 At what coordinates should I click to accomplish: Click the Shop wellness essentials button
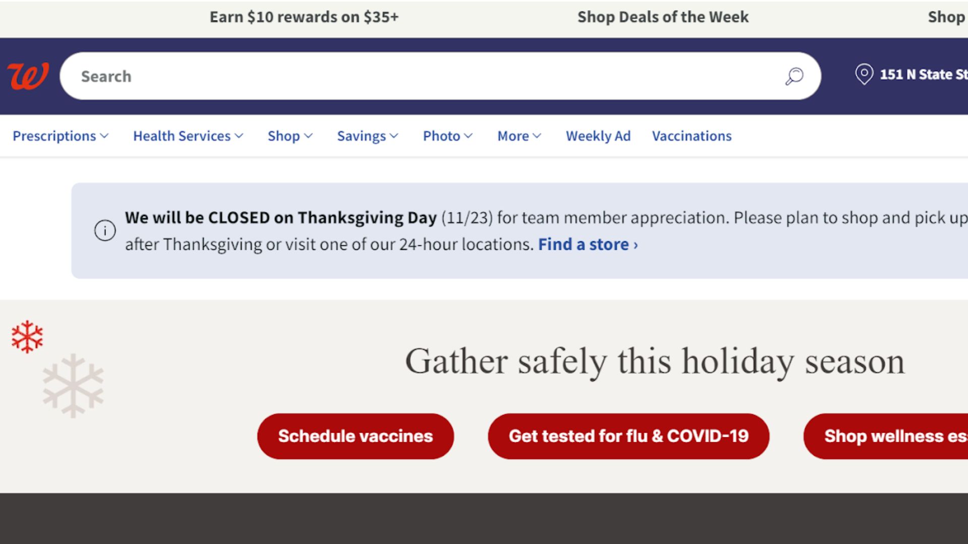pyautogui.click(x=886, y=436)
